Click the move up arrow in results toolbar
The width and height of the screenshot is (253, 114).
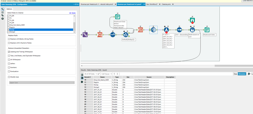click(114, 74)
